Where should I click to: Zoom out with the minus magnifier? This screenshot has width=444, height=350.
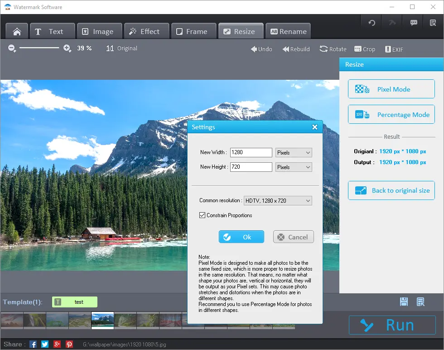click(x=12, y=48)
